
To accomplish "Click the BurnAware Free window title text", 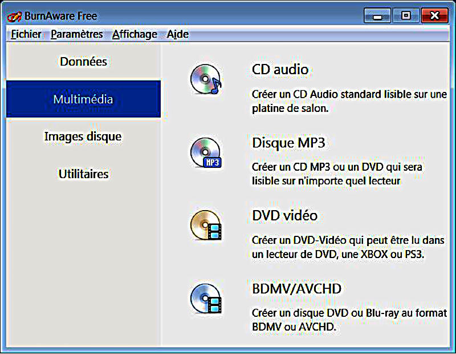I will pos(61,16).
